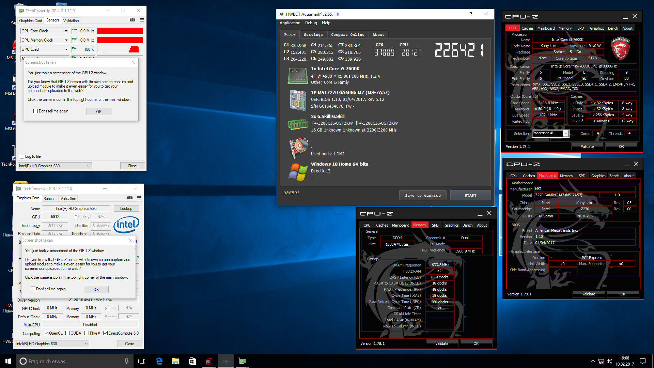Toggle the PhysX checkbox
The image size is (654, 368).
click(87, 333)
